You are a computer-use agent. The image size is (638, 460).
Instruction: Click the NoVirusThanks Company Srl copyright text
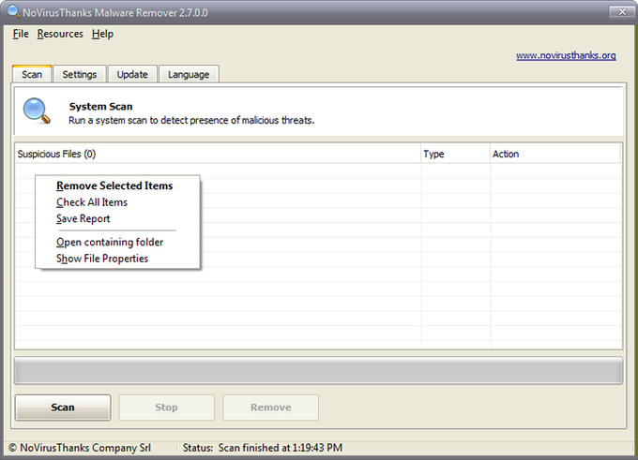[80, 448]
